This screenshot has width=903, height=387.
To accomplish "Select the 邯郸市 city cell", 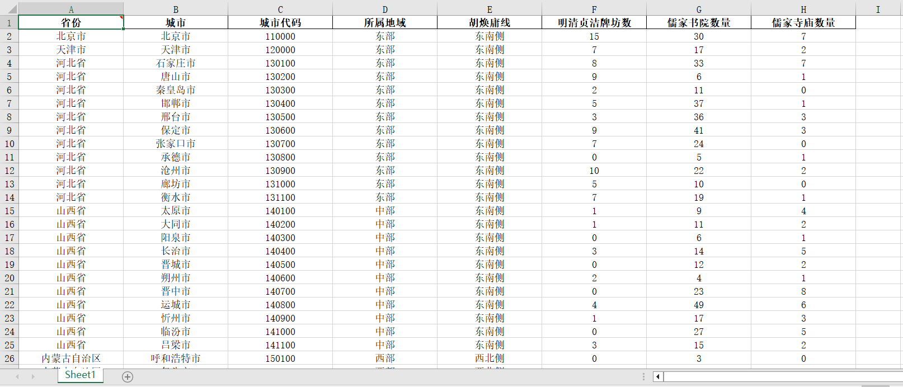I will click(176, 103).
